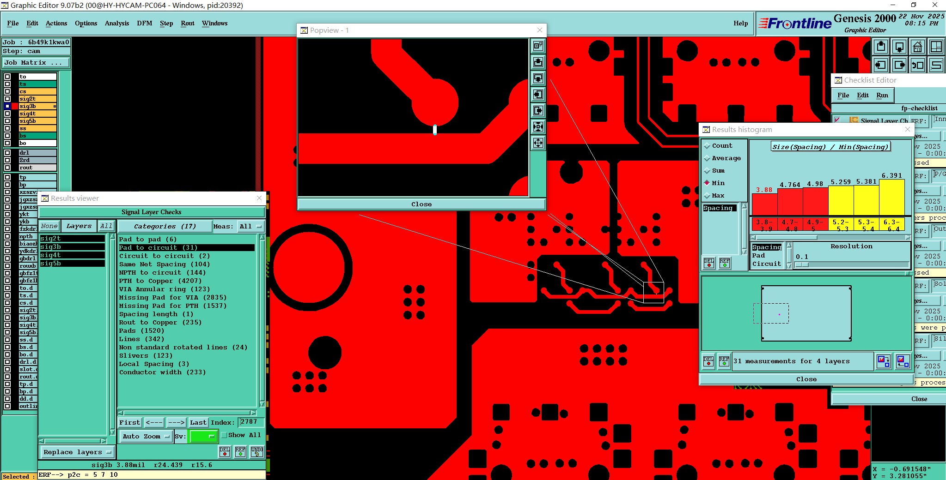Click the previous-view undo zoom icon

point(918,65)
